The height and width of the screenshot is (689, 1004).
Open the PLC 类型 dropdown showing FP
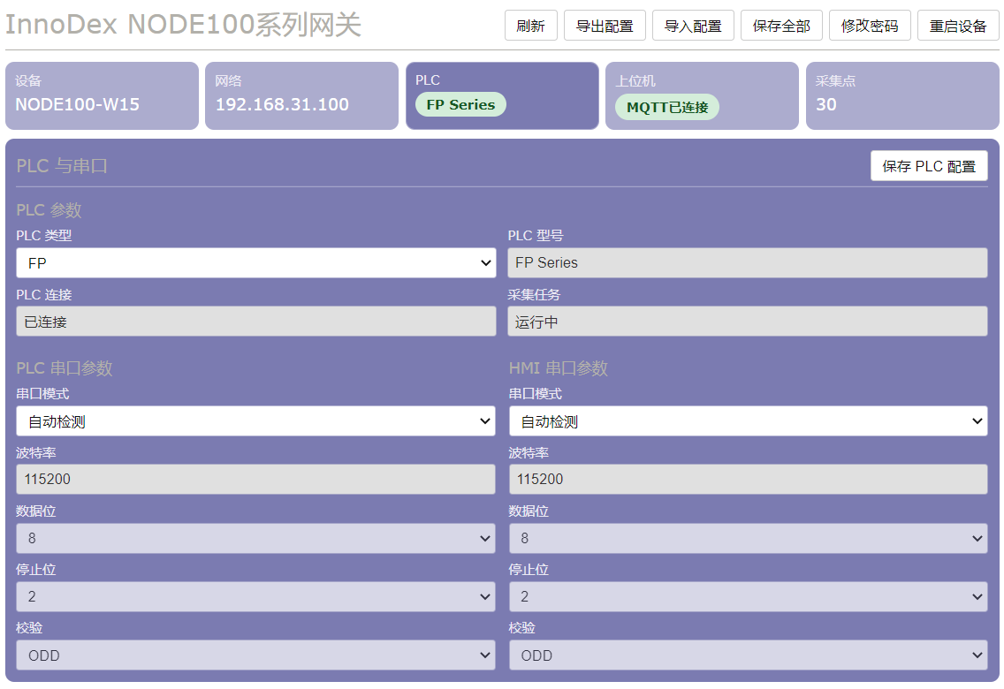click(256, 263)
